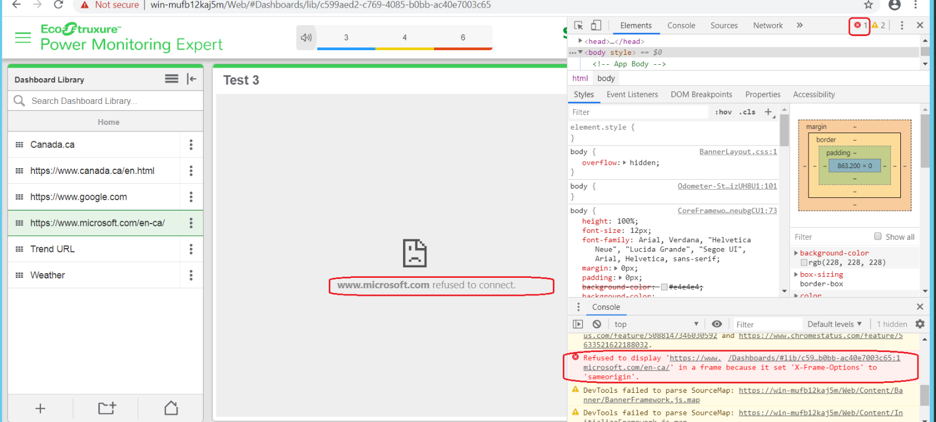936x422 pixels.
Task: Click the yellow warning count indicator
Action: point(879,26)
